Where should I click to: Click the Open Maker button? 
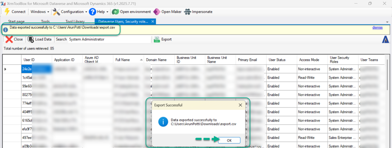pos(167,11)
